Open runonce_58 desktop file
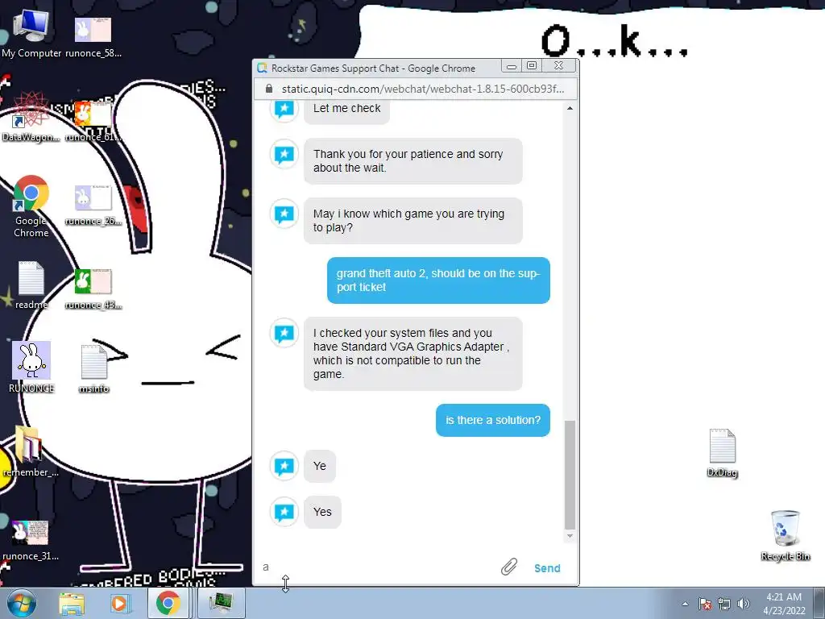 click(x=93, y=35)
